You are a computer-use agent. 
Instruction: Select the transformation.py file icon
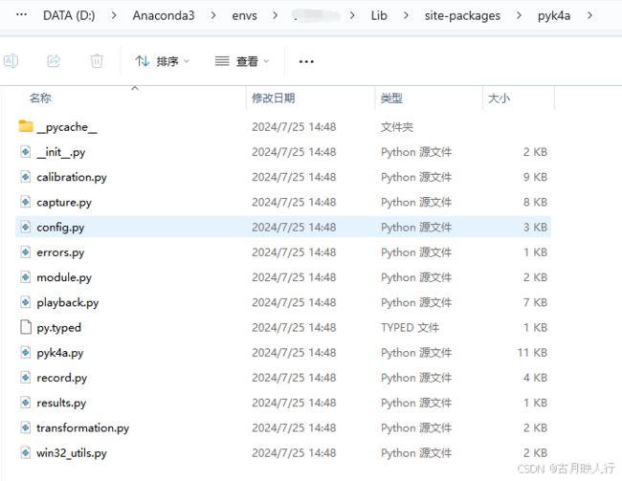tap(26, 427)
